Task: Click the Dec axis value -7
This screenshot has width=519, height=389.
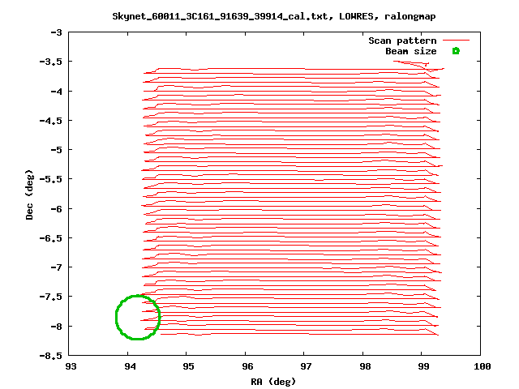Action: point(56,267)
